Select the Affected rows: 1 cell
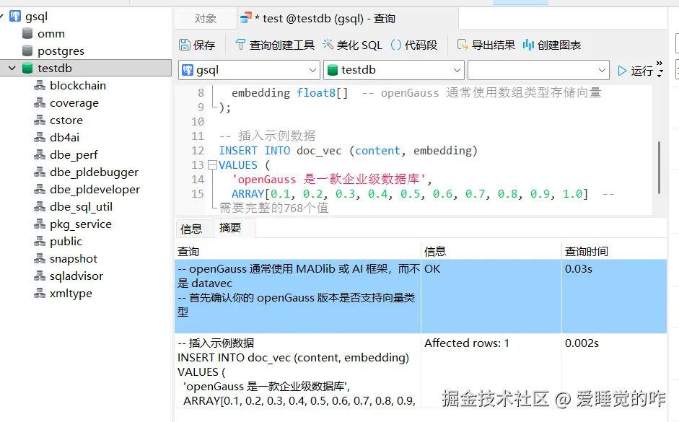Screen dimensions: 679x422 [491, 371]
